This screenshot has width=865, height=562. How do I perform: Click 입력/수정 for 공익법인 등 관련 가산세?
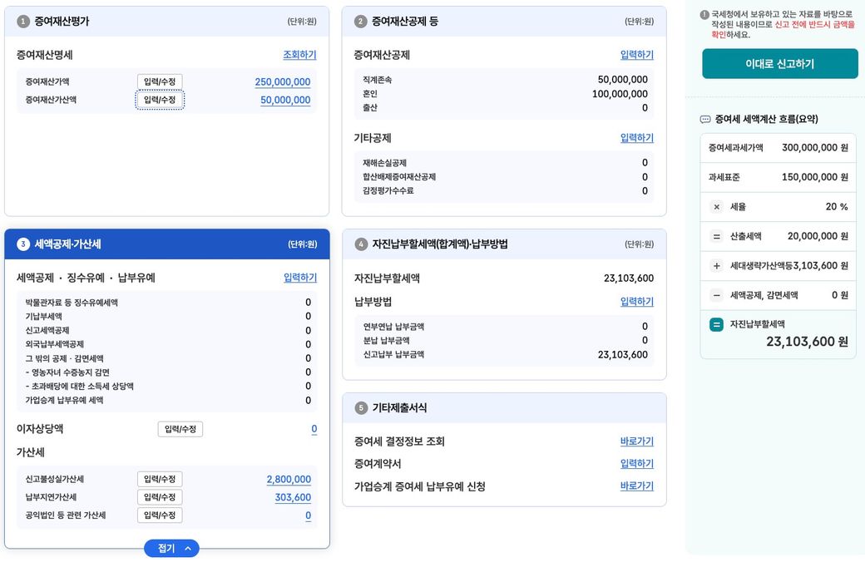pyautogui.click(x=160, y=515)
